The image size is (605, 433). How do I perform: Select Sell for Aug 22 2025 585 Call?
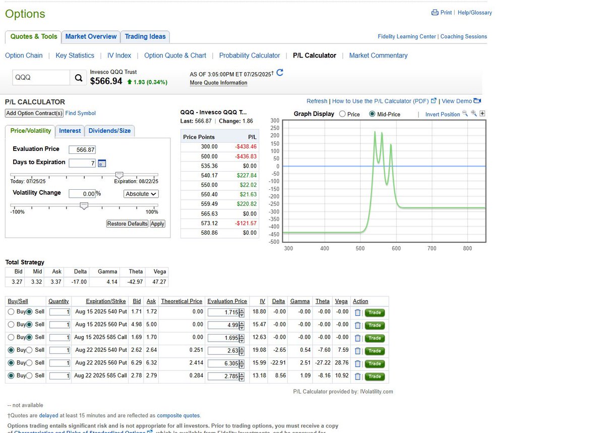click(29, 375)
